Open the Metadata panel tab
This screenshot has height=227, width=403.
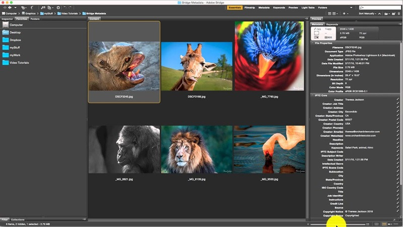click(317, 24)
